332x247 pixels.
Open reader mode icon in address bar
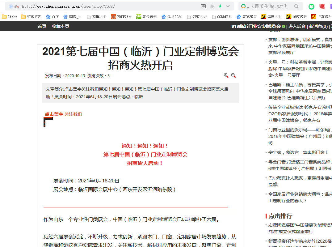[203, 6]
